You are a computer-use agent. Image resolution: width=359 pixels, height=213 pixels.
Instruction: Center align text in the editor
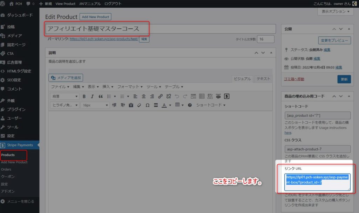click(x=144, y=96)
